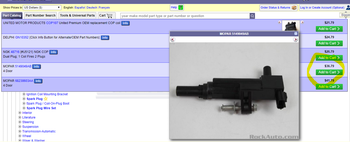Show previous image in MOPAR popup
The image size is (350, 142).
173,40
